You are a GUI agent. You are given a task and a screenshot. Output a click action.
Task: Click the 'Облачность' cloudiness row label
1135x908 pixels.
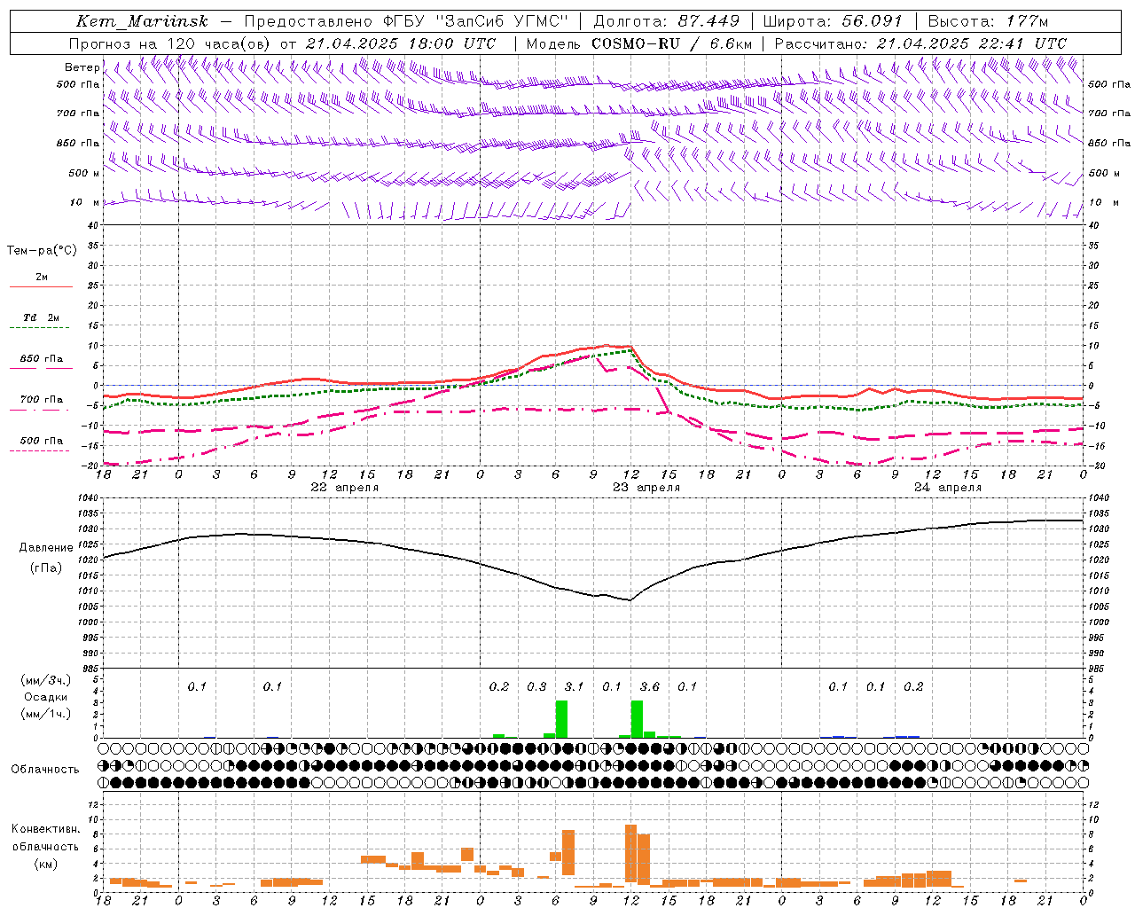tap(45, 770)
